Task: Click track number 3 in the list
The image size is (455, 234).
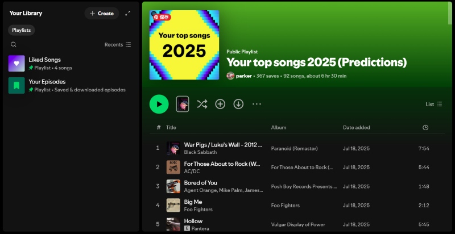Action: point(158,186)
